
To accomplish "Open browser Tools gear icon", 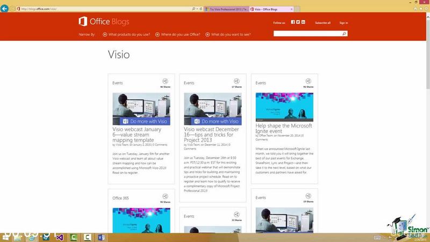I will pos(426,9).
